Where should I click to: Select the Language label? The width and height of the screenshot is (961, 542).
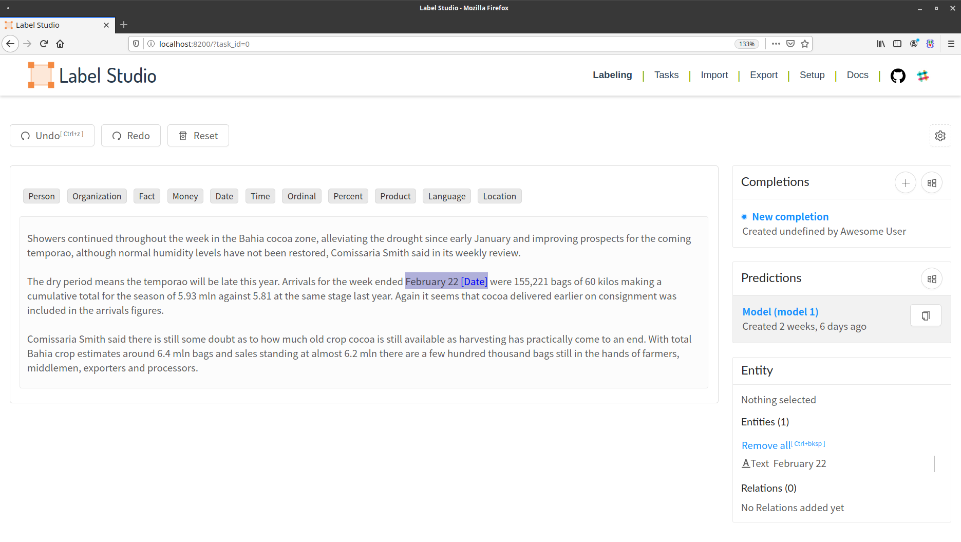[x=447, y=196]
